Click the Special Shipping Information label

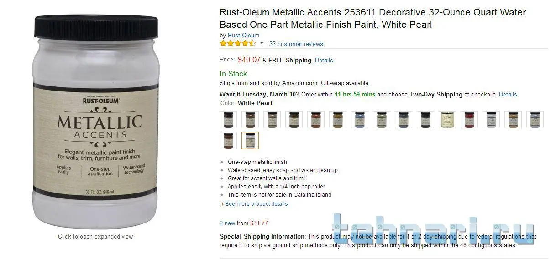click(x=262, y=236)
